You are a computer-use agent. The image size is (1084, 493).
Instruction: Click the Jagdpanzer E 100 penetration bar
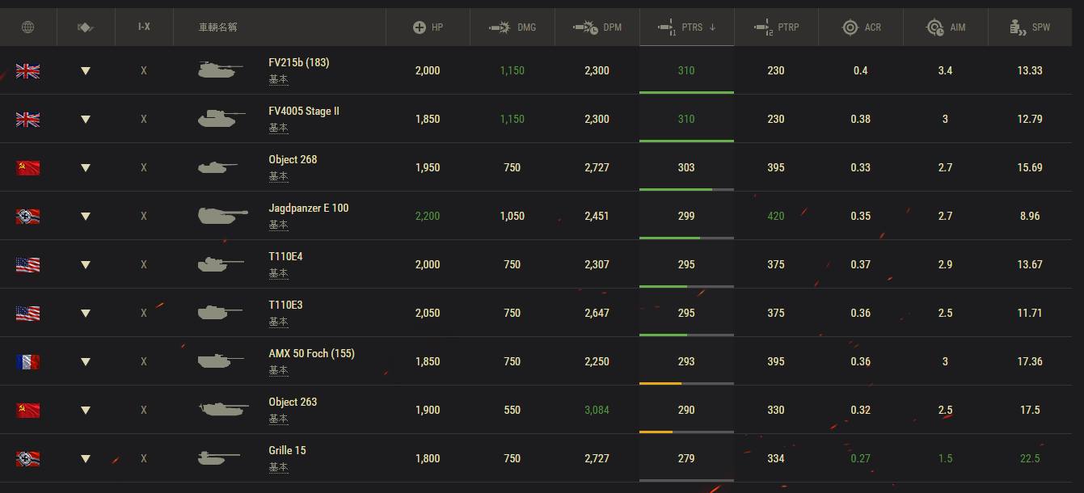click(x=686, y=238)
